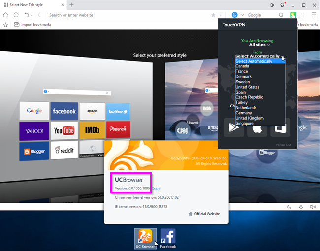Expand the address bar history arrow
This screenshot has height=251, width=320.
[221, 15]
